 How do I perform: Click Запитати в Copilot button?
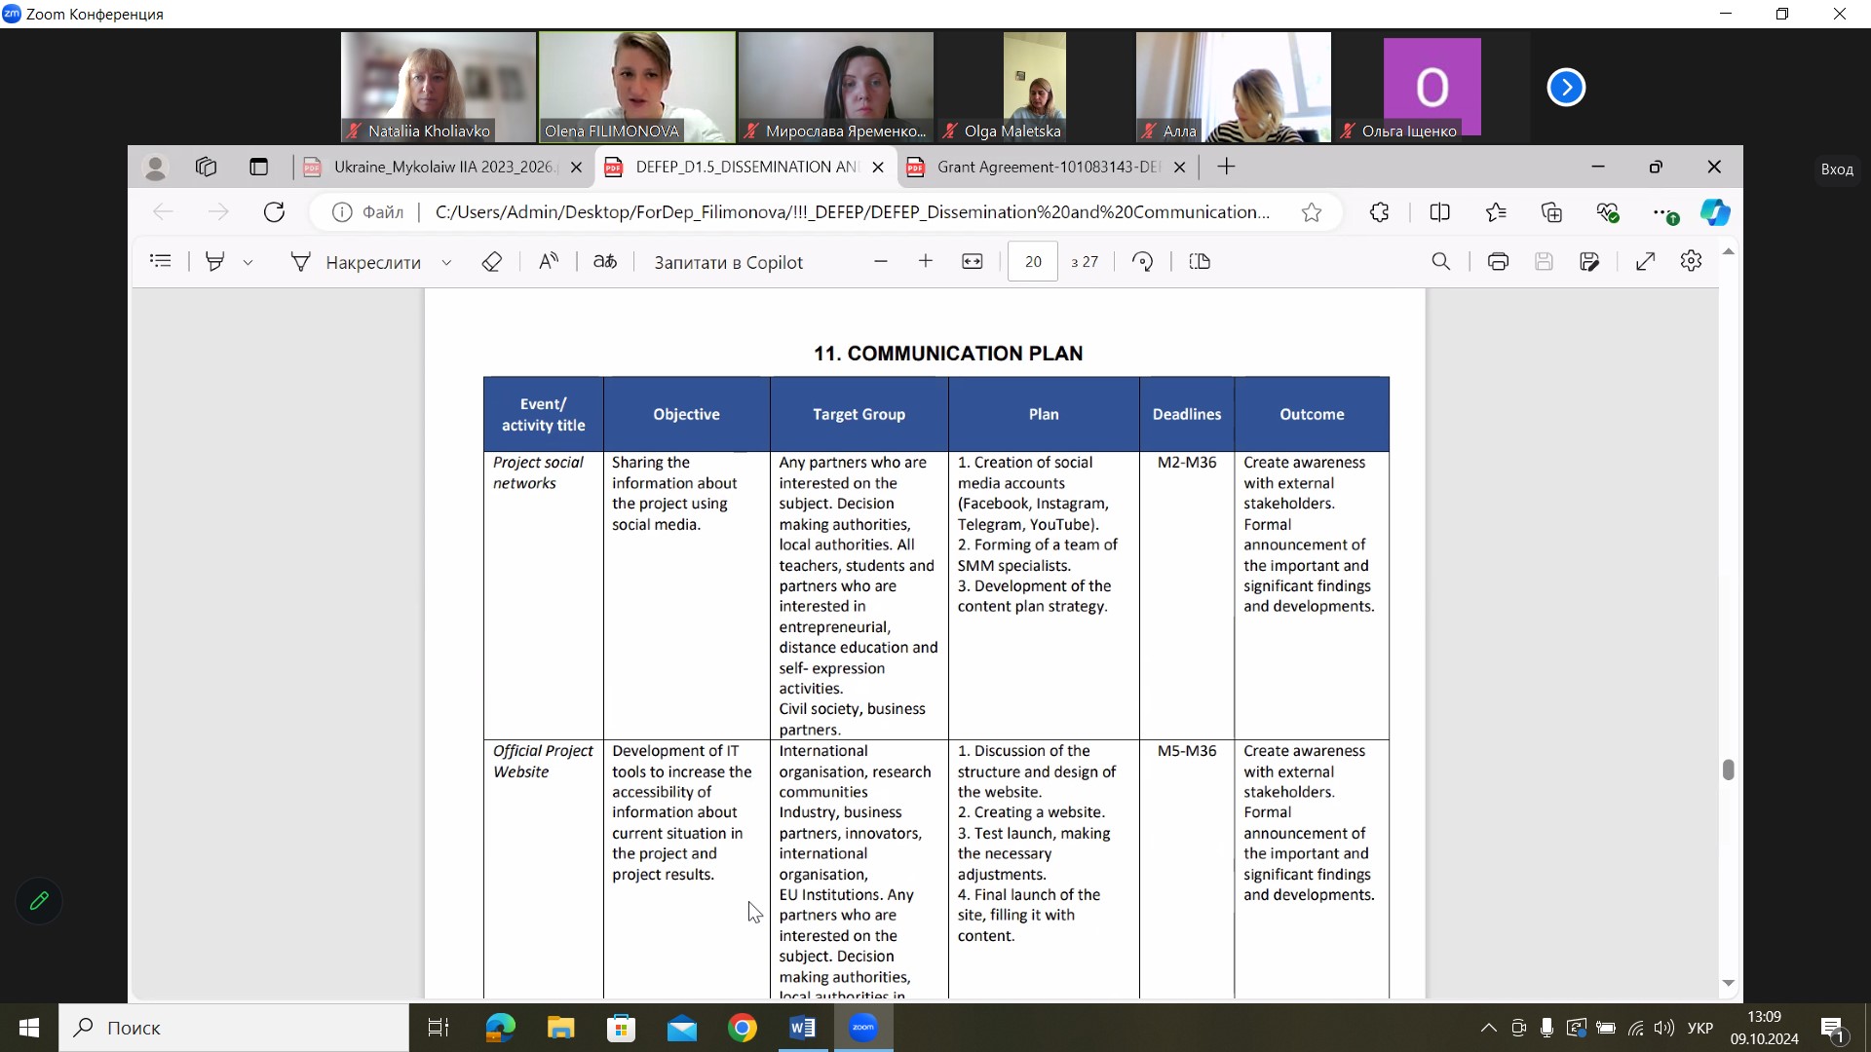728,262
